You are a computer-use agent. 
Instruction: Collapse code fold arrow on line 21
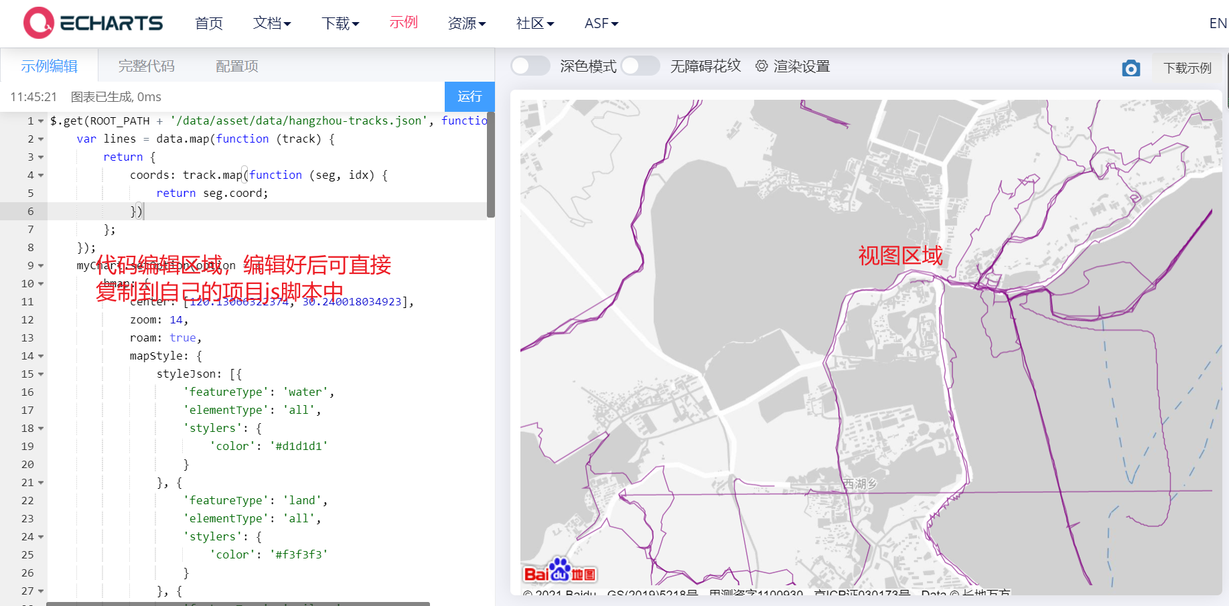[x=41, y=483]
